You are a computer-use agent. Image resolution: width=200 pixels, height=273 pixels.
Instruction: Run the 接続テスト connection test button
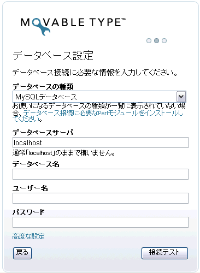(164, 253)
